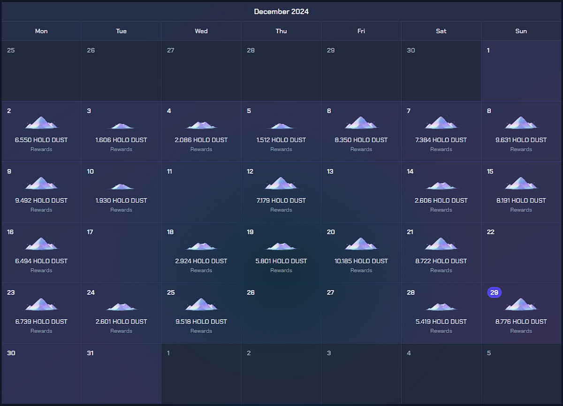Open the reward icon on December 6
This screenshot has height=406, width=563.
coord(361,123)
